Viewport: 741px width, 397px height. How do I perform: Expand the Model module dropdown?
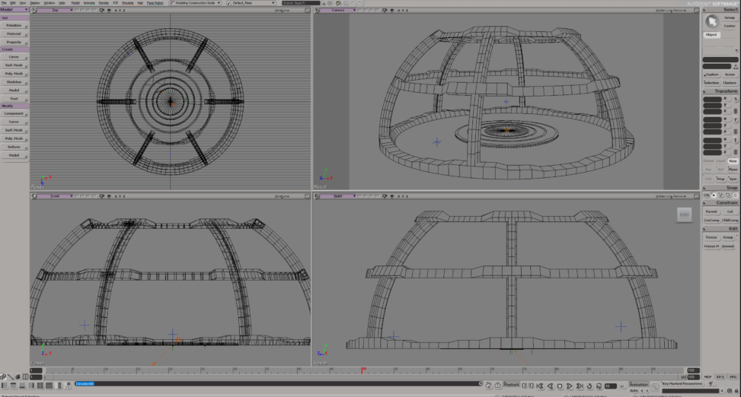point(14,9)
